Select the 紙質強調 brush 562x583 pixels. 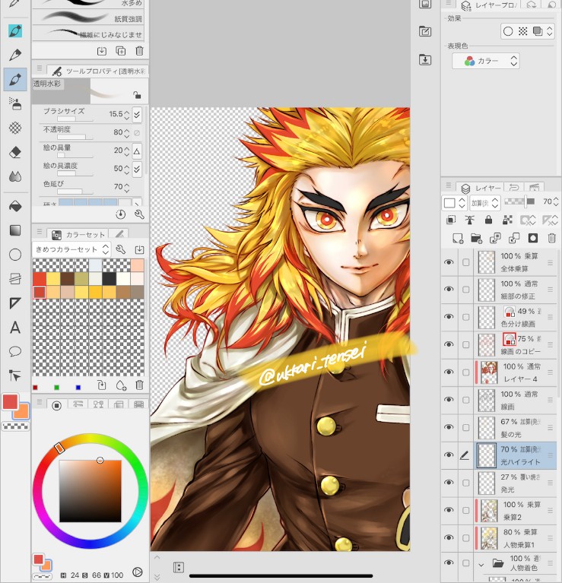(87, 17)
